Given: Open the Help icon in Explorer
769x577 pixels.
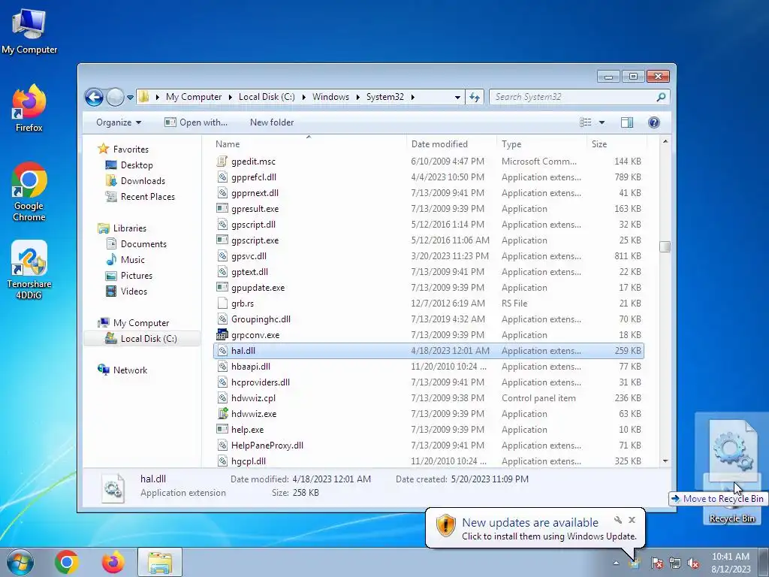Looking at the screenshot, I should click(654, 122).
